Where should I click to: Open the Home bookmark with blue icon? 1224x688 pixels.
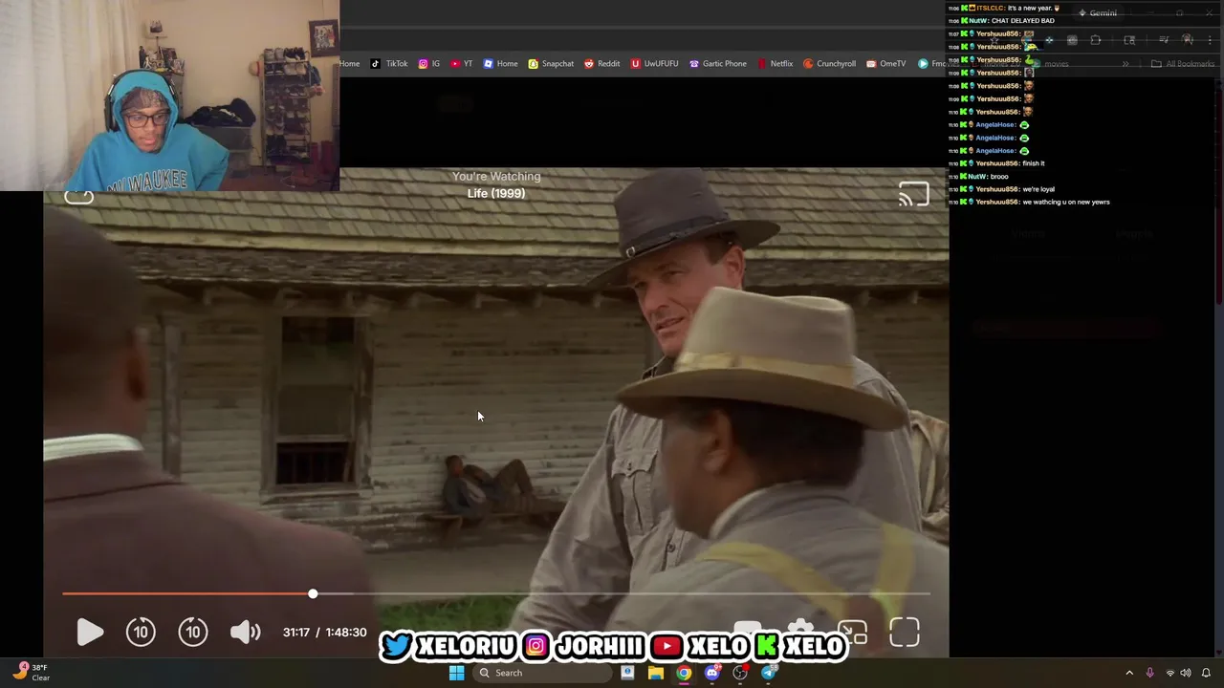coord(501,64)
